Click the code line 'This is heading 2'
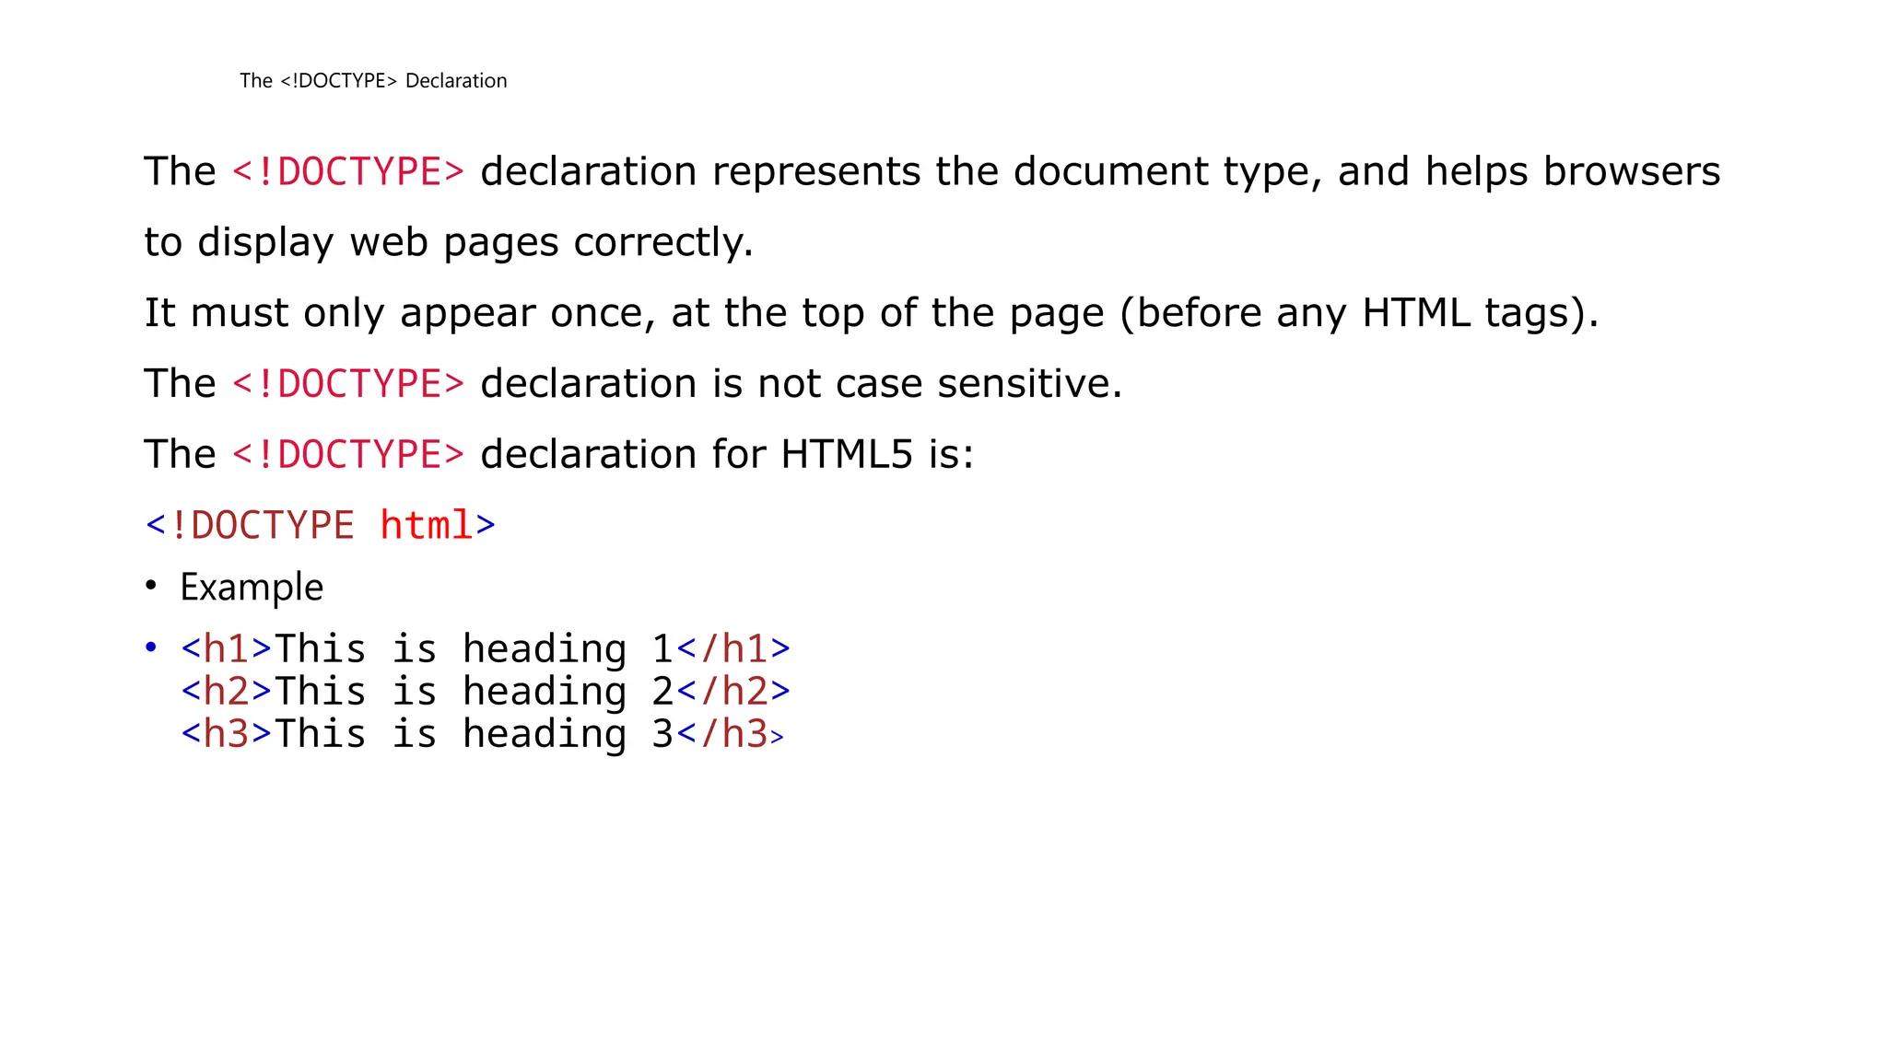The height and width of the screenshot is (1061, 1887). tap(486, 692)
